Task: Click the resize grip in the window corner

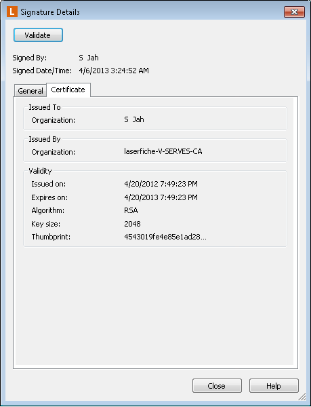Action: point(302,396)
